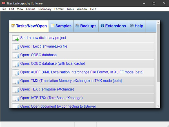Viewport: 169px width, 127px height.
Task: Open the Backups tab
Action: click(86, 26)
